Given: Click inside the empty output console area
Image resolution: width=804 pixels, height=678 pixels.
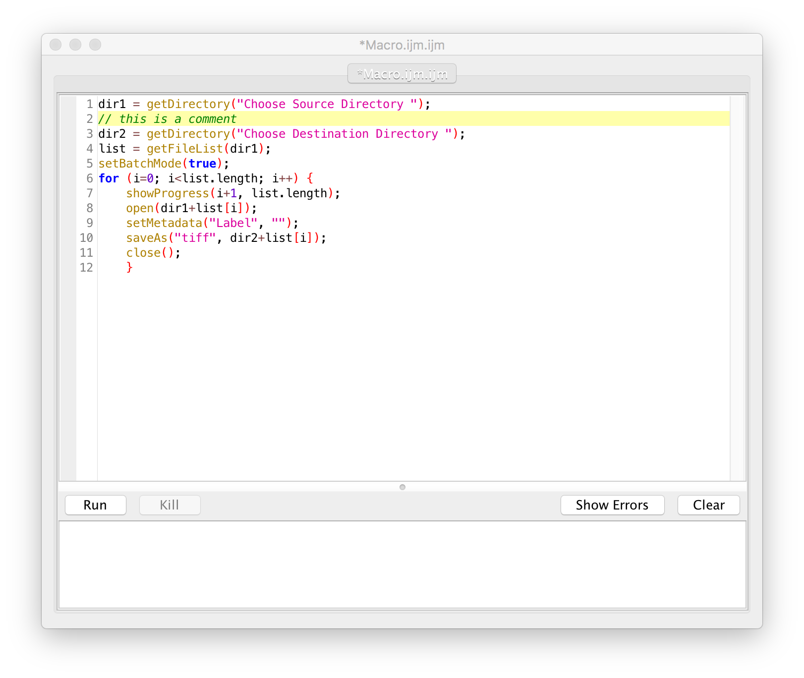Looking at the screenshot, I should click(402, 565).
